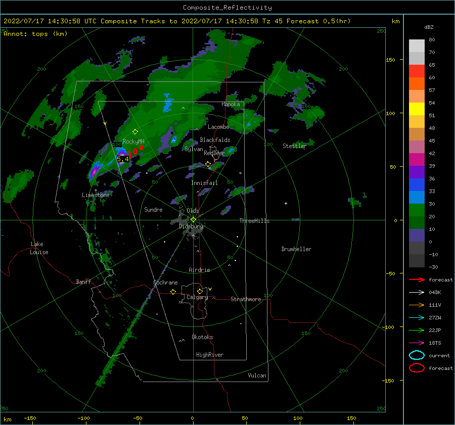Click the cyan current ellipse legend icon

[x=417, y=355]
